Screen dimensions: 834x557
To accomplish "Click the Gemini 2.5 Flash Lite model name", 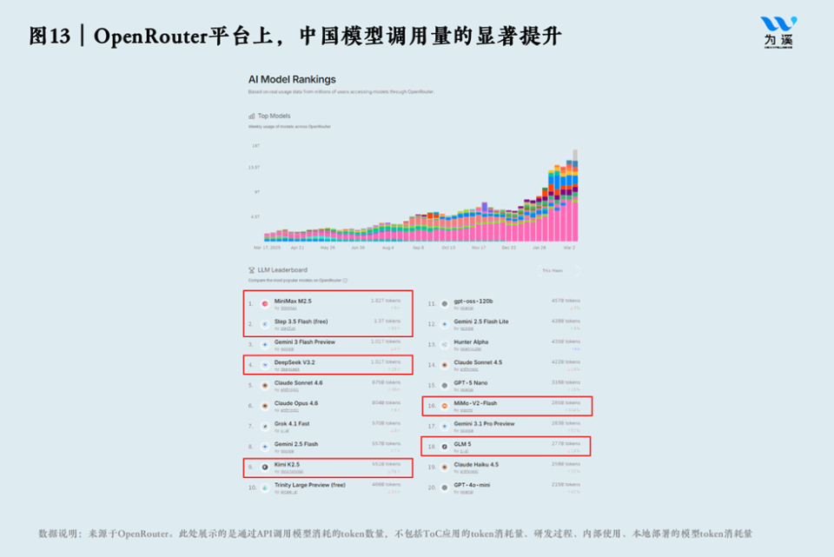I will point(480,322).
